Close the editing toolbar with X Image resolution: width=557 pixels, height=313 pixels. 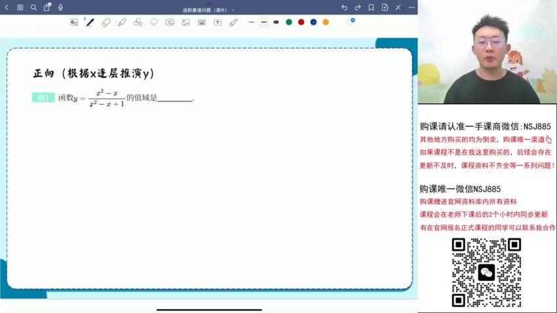(398, 7)
